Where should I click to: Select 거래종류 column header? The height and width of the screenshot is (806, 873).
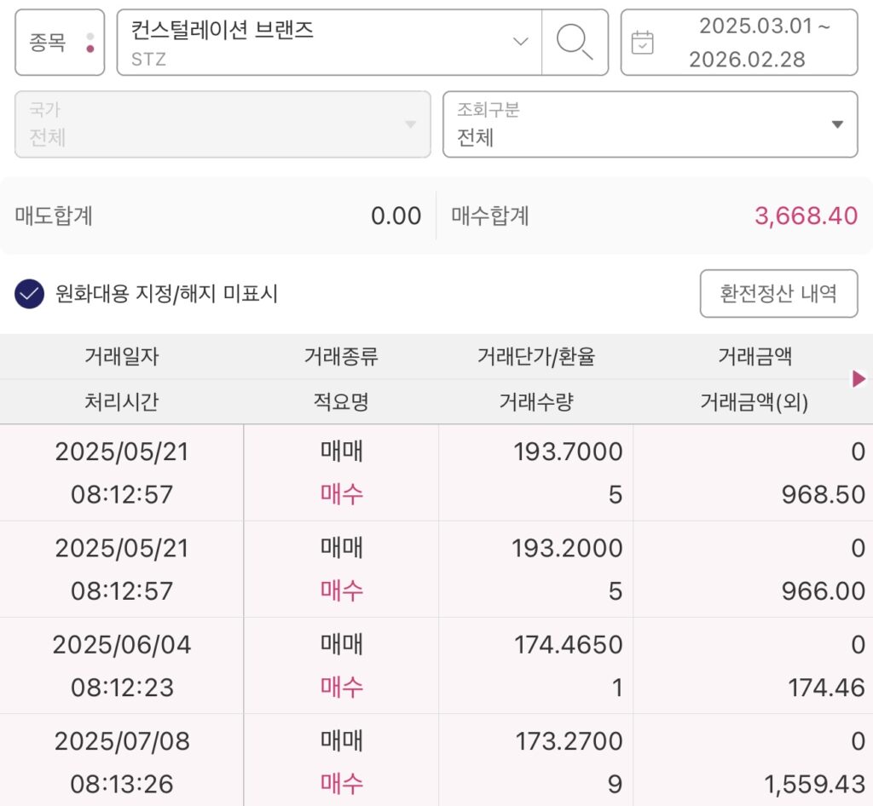[x=341, y=356]
